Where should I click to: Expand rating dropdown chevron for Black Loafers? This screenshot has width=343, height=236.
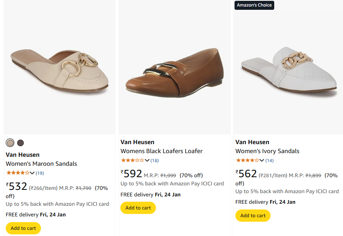147,160
